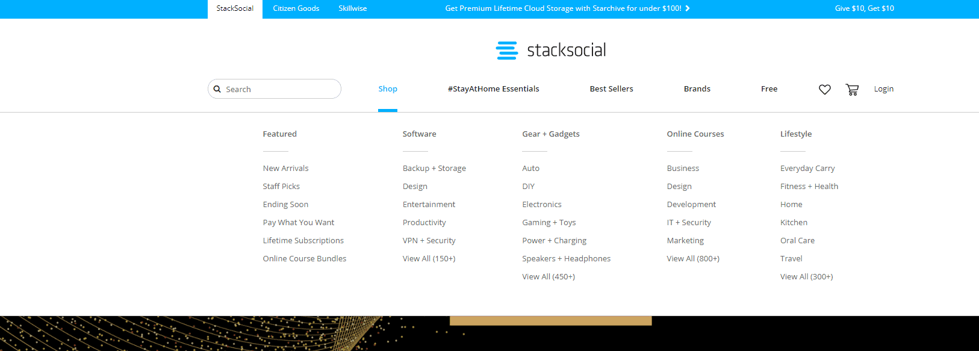The height and width of the screenshot is (351, 979).
Task: Open Everyday Carry category
Action: pyautogui.click(x=807, y=168)
